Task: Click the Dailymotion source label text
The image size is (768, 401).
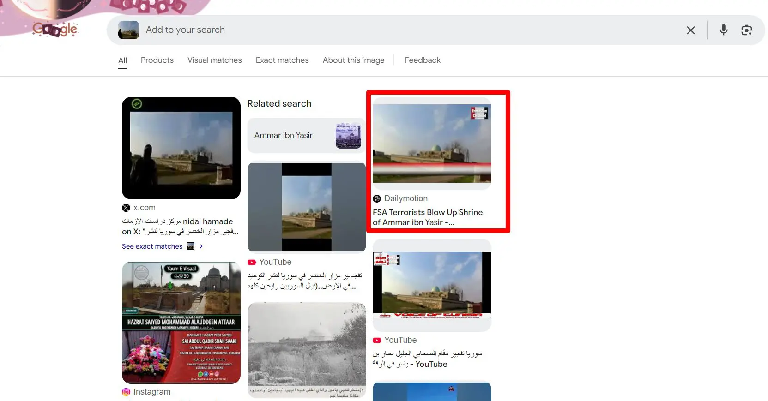Action: pos(406,198)
